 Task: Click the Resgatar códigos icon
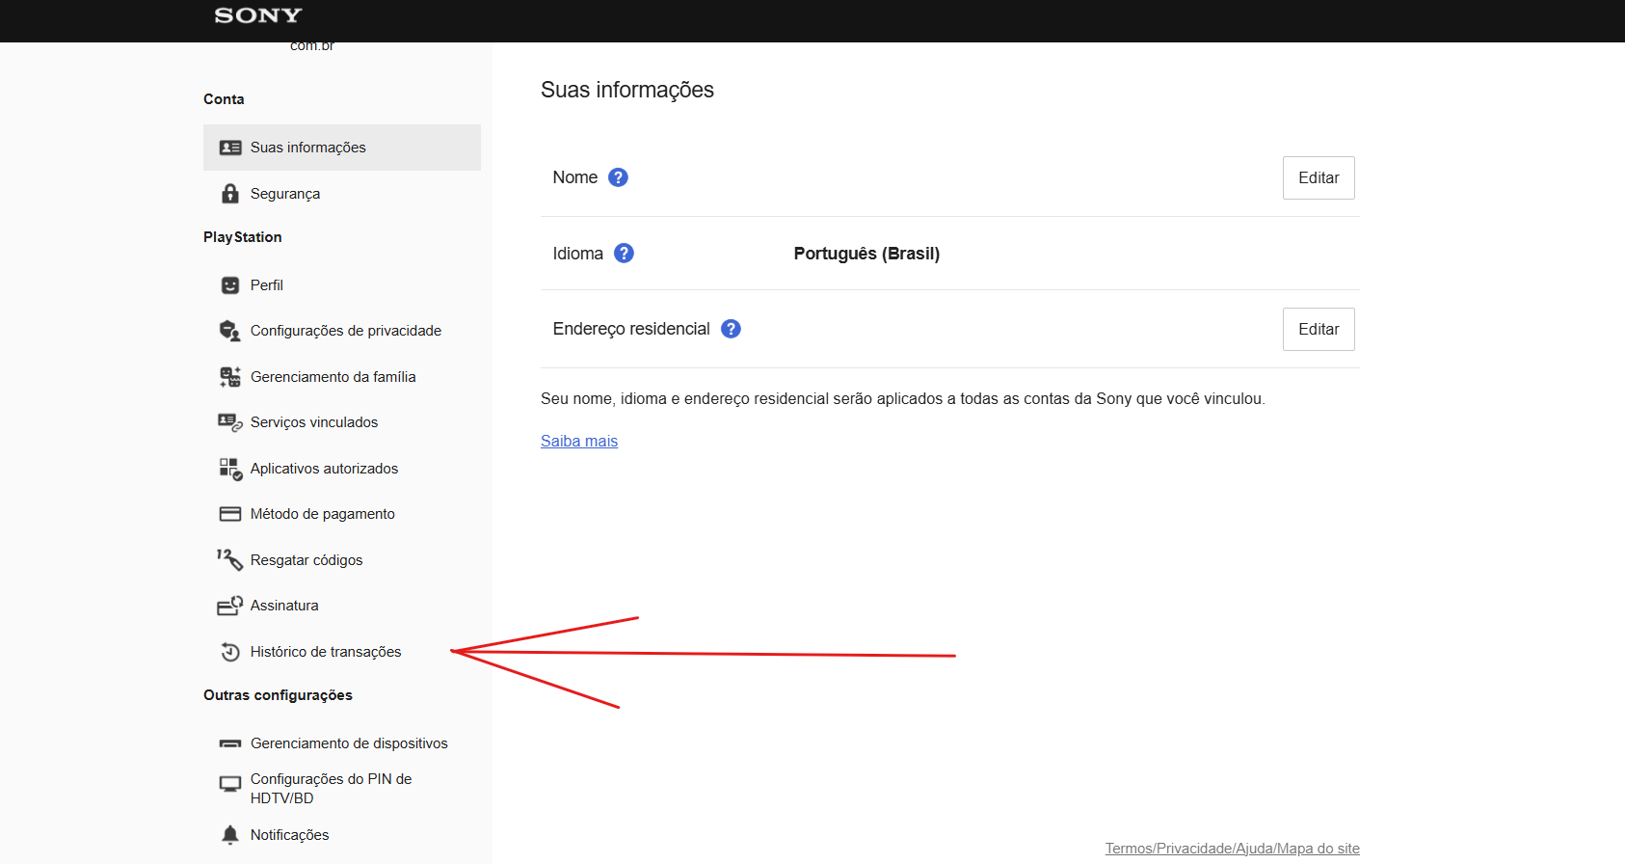[x=229, y=559]
